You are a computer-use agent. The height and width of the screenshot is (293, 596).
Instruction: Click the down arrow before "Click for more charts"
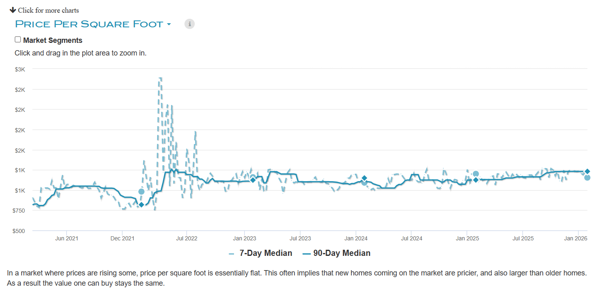pyautogui.click(x=13, y=10)
